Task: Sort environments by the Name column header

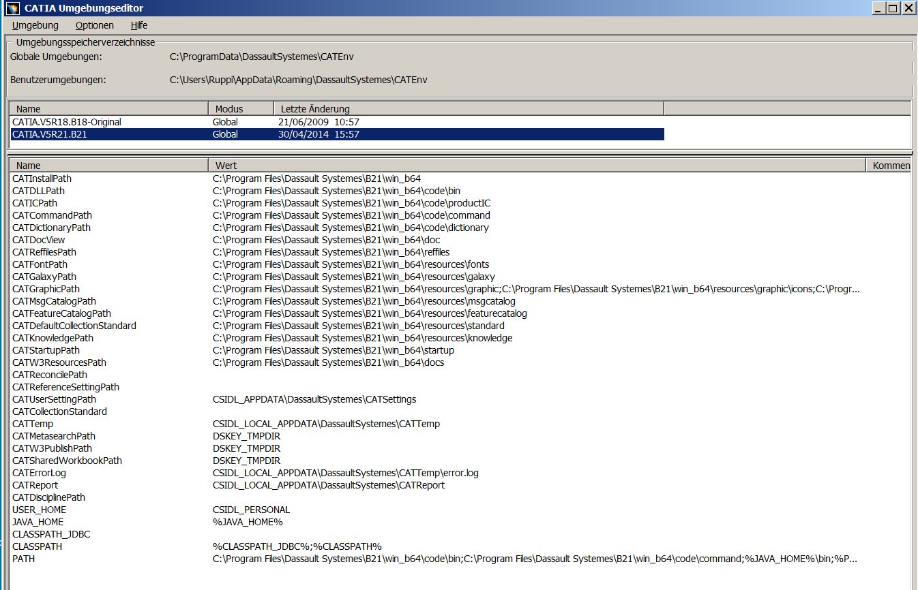Action: (x=108, y=109)
